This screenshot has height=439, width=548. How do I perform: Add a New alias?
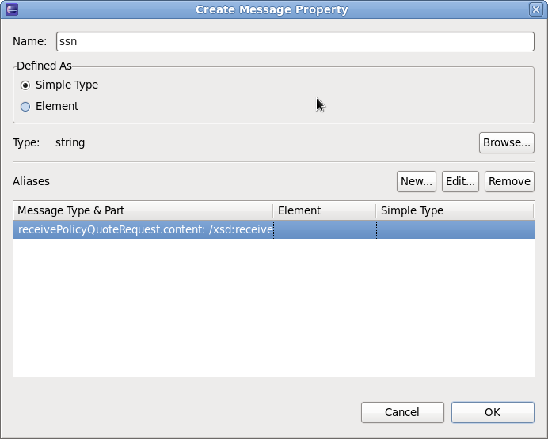coord(417,181)
